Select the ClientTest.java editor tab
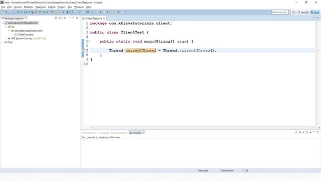 pos(94,18)
